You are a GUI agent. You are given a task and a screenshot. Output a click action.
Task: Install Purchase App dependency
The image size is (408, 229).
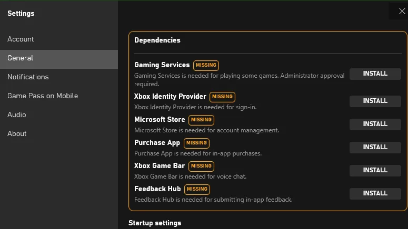[x=375, y=147]
